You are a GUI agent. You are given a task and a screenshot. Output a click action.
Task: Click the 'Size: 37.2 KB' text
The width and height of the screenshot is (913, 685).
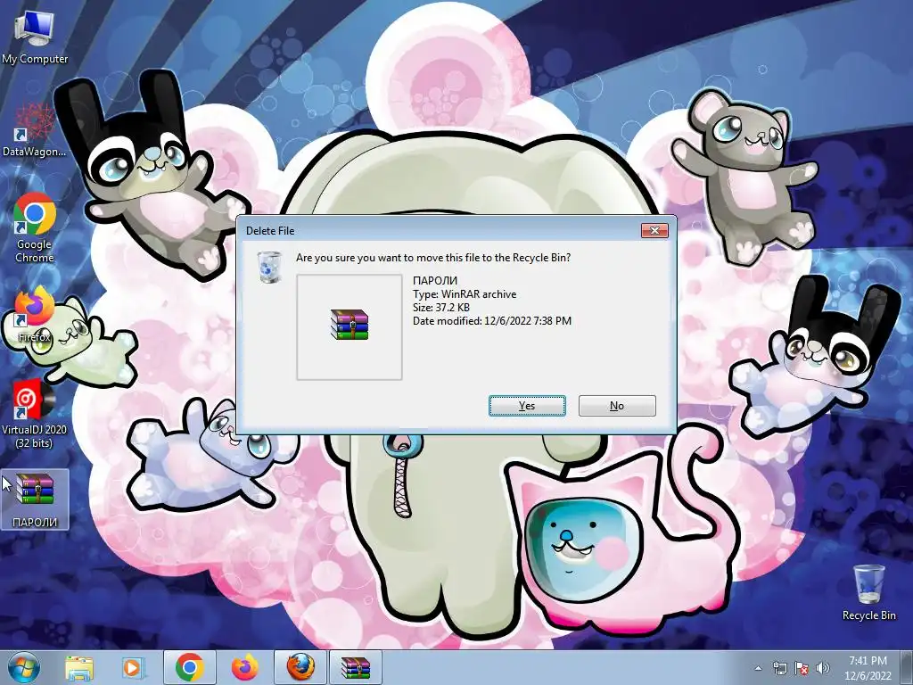click(x=441, y=308)
